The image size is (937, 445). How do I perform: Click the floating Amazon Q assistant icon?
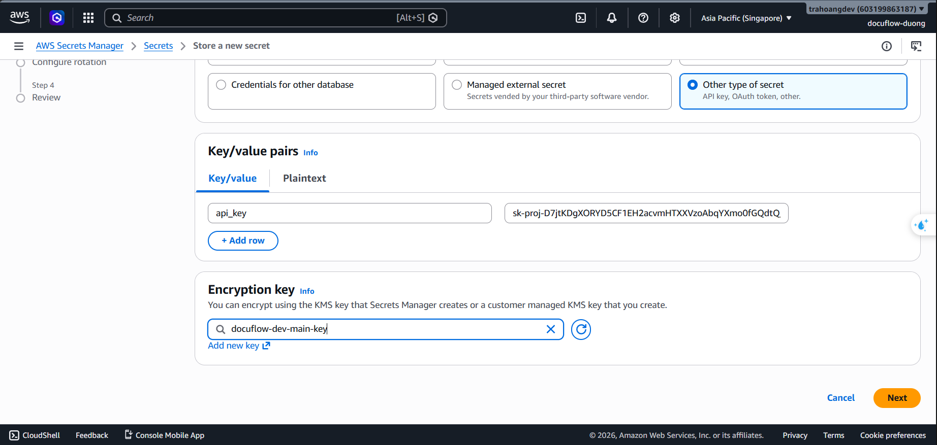click(x=922, y=225)
